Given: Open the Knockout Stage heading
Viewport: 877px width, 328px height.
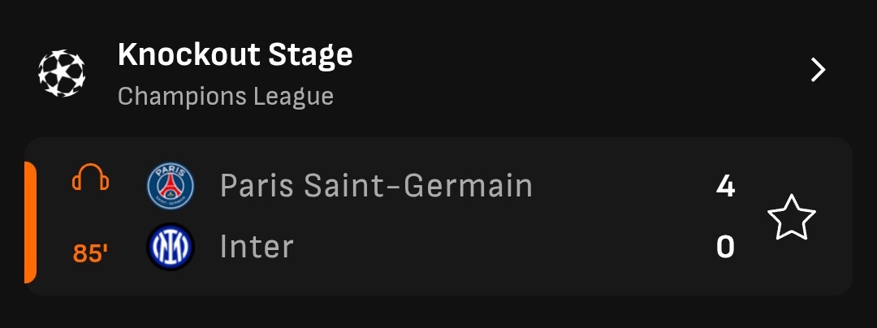Looking at the screenshot, I should [x=235, y=54].
